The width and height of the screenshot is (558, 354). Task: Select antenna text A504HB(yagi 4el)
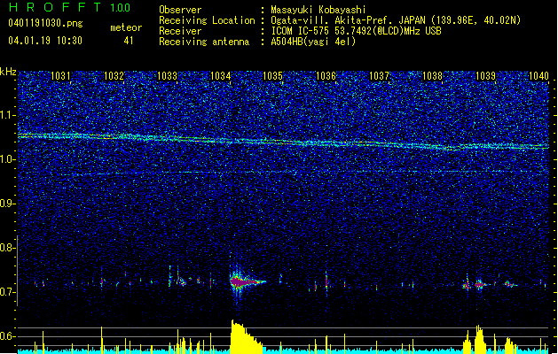click(x=313, y=42)
